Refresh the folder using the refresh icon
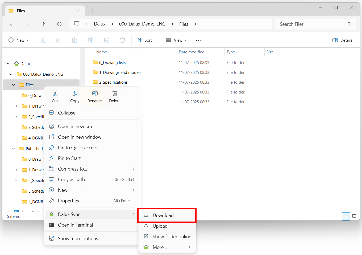 click(x=59, y=24)
